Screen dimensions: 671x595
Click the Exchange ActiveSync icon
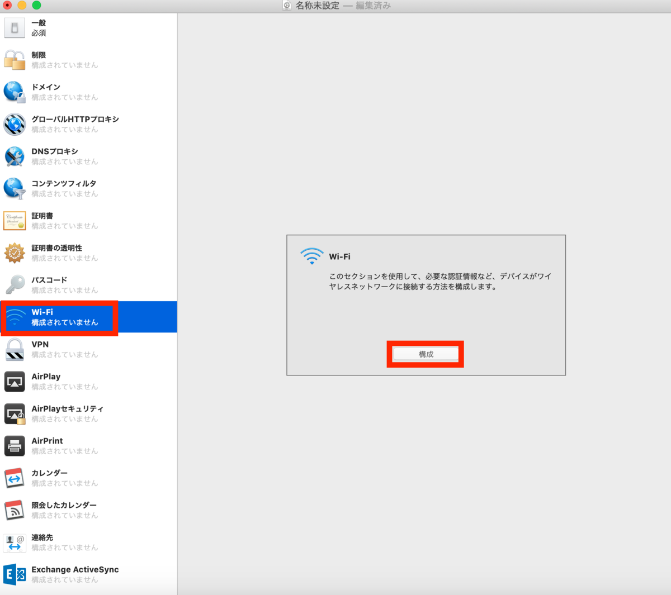(15, 574)
